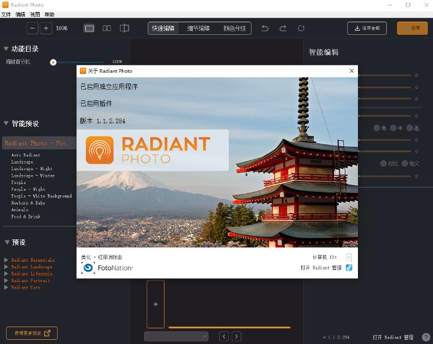Select the Auto Radiant smart preset
Screen dimensions: 433x344
[26, 155]
